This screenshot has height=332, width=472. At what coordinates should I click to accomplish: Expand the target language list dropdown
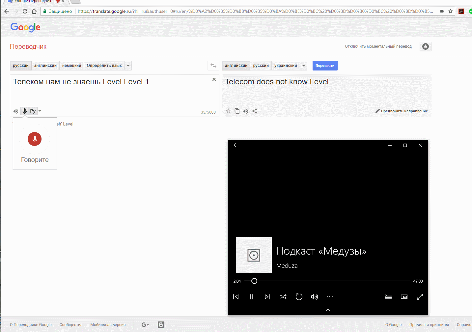point(304,66)
